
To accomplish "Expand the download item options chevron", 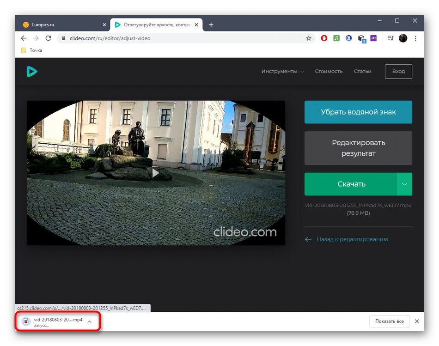I will point(89,322).
